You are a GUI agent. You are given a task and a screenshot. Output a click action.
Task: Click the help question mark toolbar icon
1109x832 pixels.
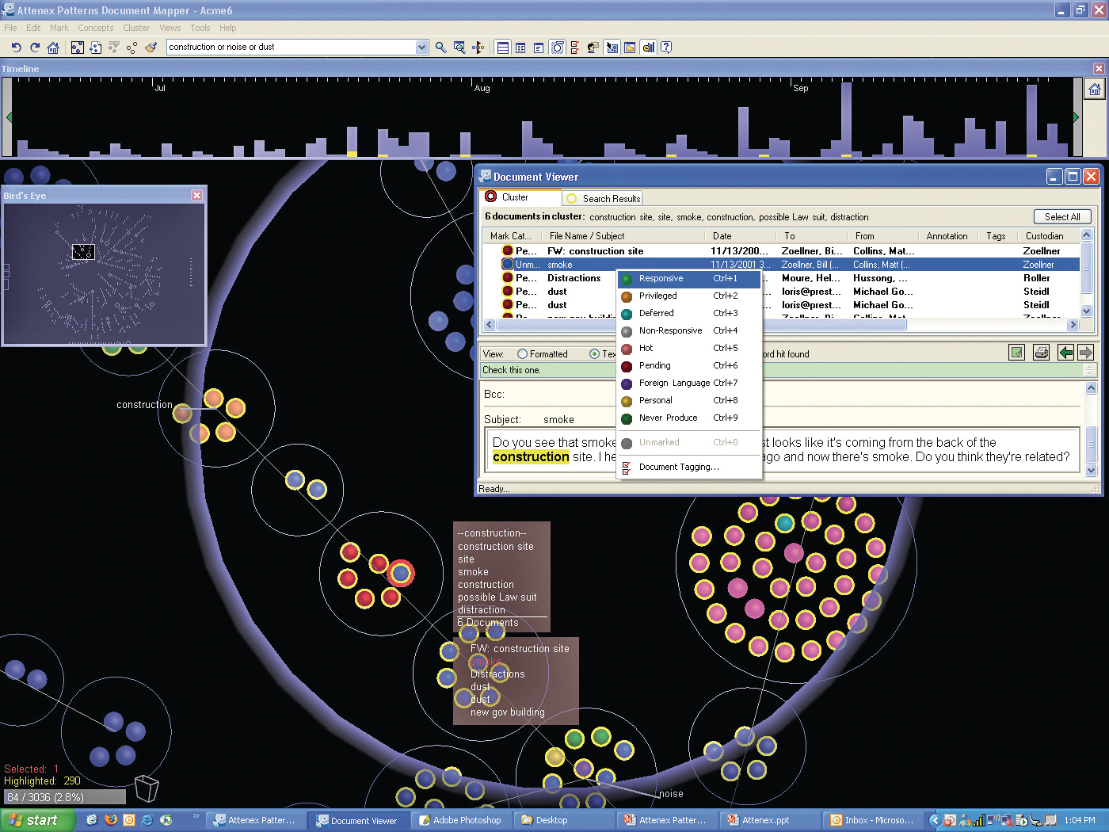pos(666,48)
